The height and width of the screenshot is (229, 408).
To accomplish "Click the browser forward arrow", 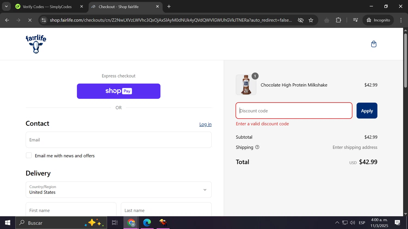I will [x=18, y=20].
